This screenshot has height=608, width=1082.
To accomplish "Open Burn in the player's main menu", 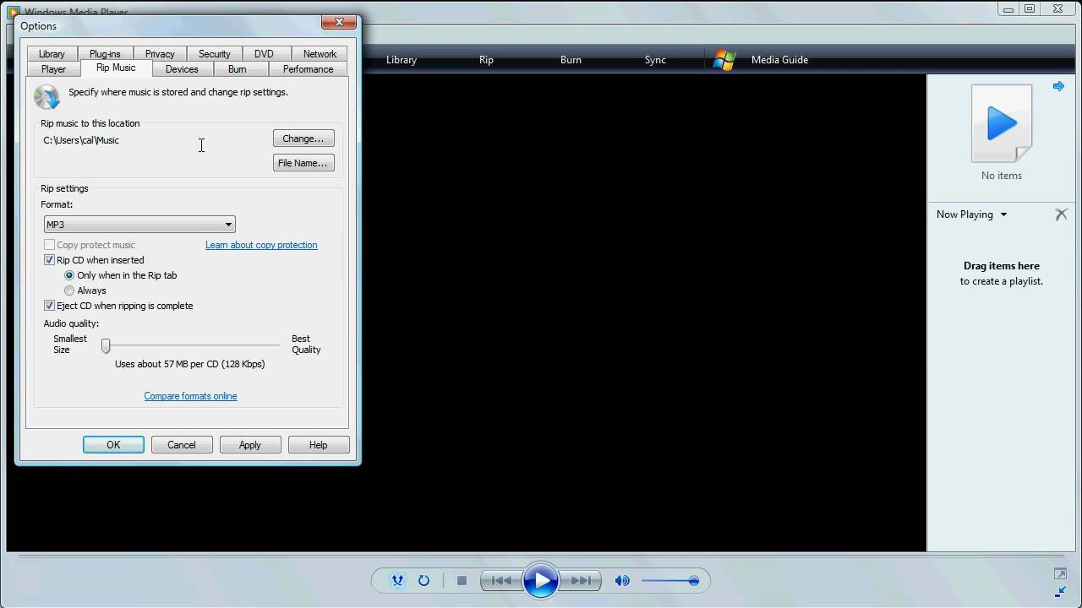I will [x=571, y=60].
